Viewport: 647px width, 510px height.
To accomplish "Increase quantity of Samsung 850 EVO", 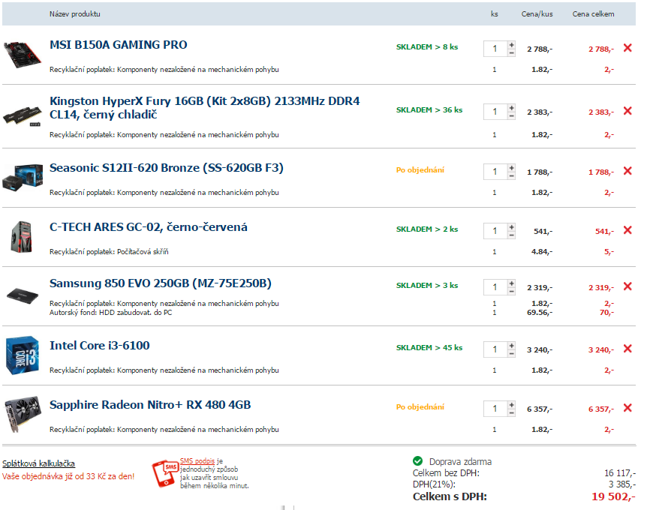I will click(512, 283).
